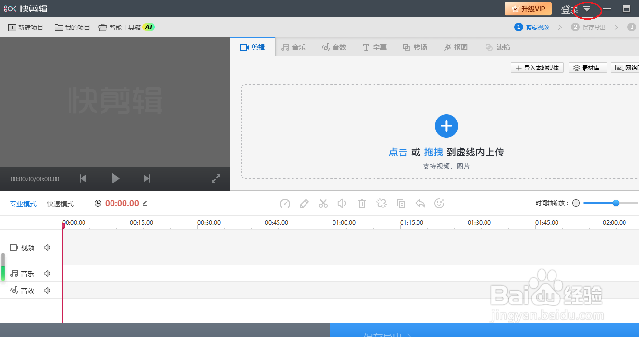The image size is (639, 337).
Task: Select the pencil edit tool
Action: pyautogui.click(x=304, y=203)
